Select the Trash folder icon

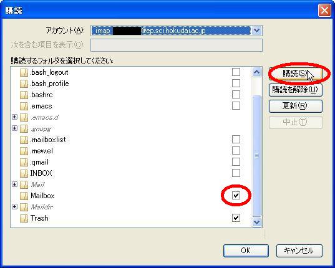pos(24,218)
